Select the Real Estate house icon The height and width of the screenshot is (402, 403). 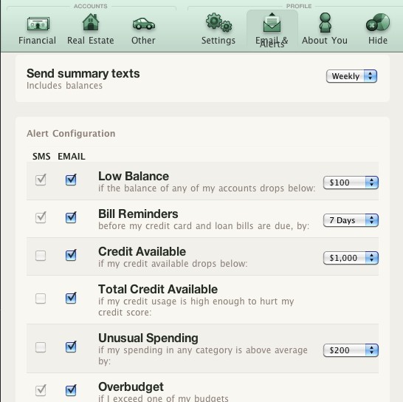point(91,22)
